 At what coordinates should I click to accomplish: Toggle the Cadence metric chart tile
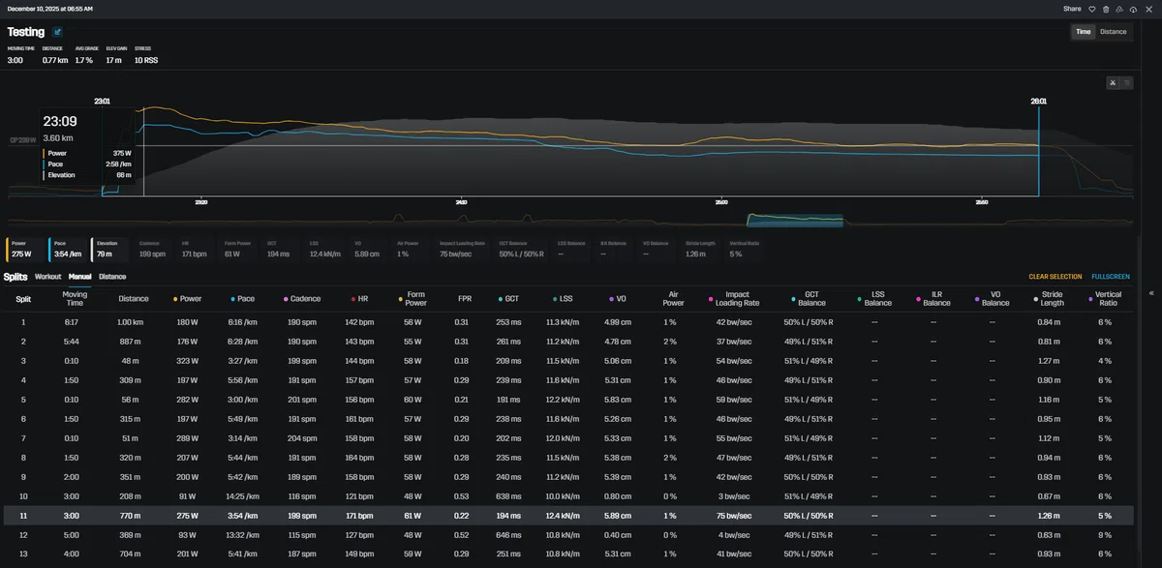coord(152,250)
